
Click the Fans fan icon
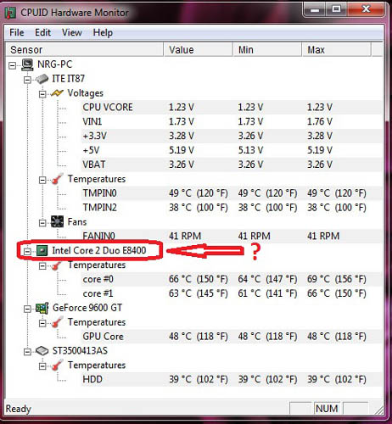click(x=57, y=221)
